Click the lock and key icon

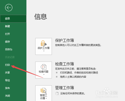(x=43, y=43)
